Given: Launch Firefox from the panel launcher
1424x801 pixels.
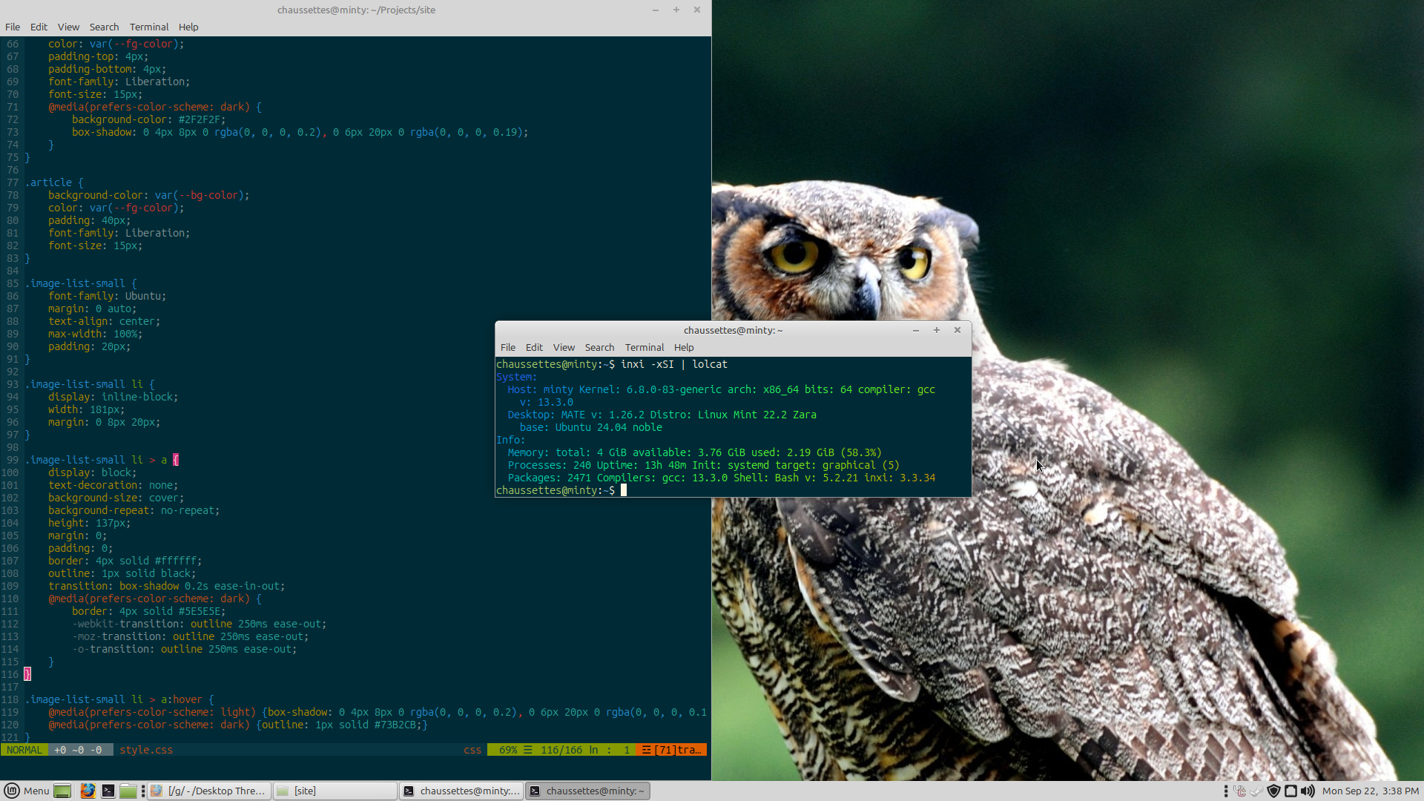Looking at the screenshot, I should point(88,791).
